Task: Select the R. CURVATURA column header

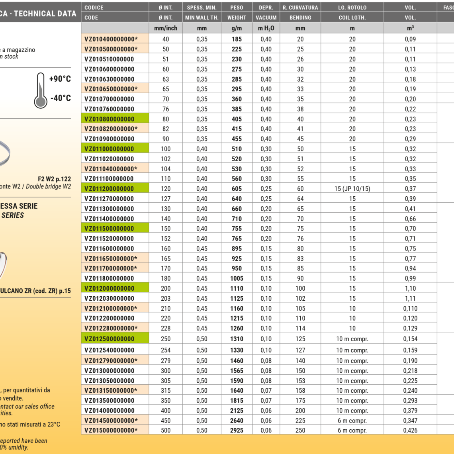Action: pos(300,8)
